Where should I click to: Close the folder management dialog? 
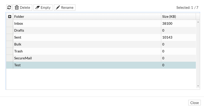tap(194, 103)
